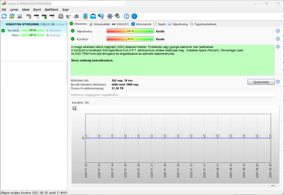Click the 362 nap, 18 óra value
Screen dimensions: 284x195
tap(122, 81)
